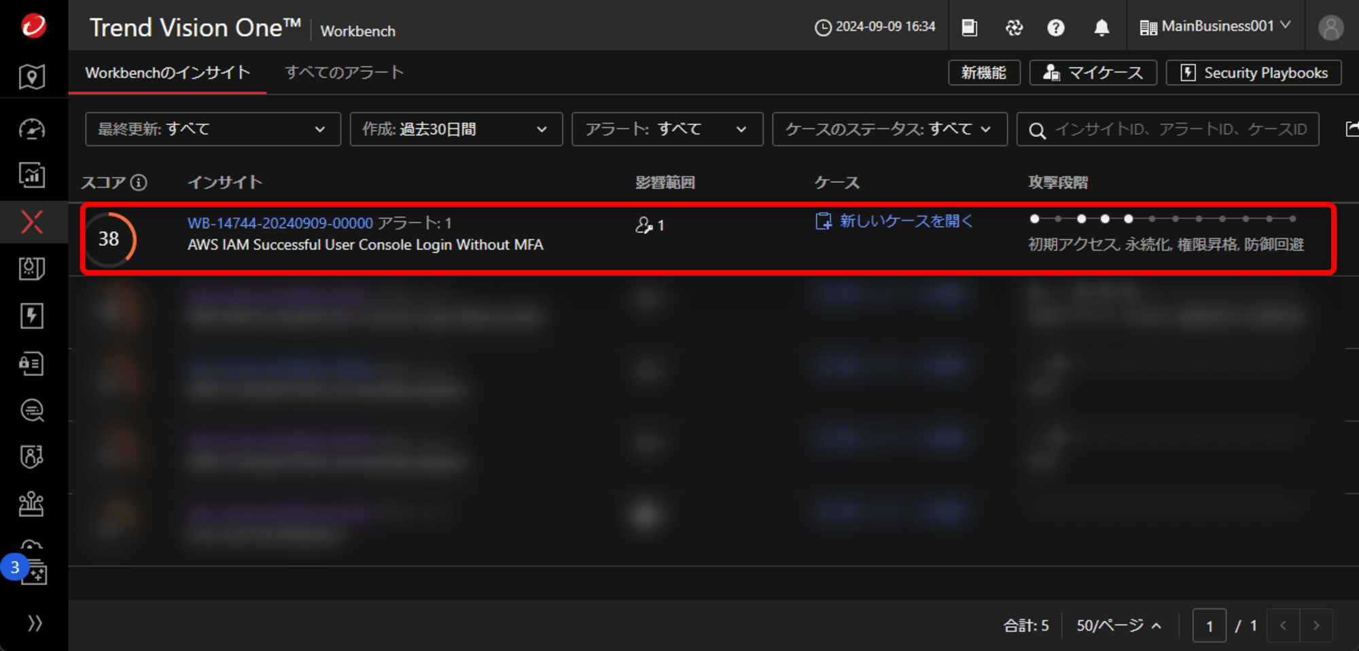
Task: Click the search magnifier icon
Action: click(x=1037, y=130)
